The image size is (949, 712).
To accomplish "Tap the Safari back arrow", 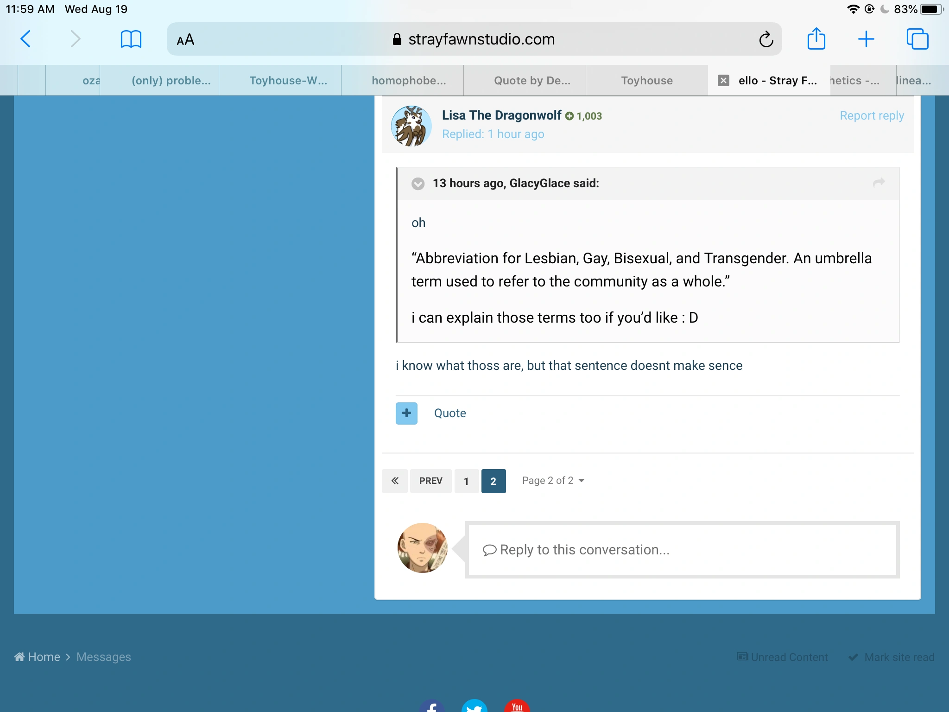I will [x=26, y=39].
